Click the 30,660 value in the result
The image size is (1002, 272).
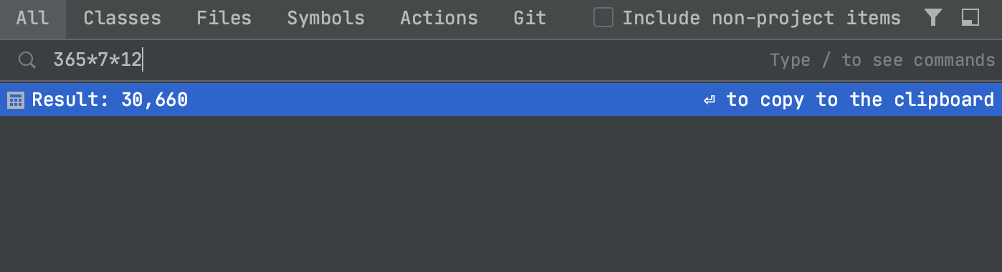155,100
